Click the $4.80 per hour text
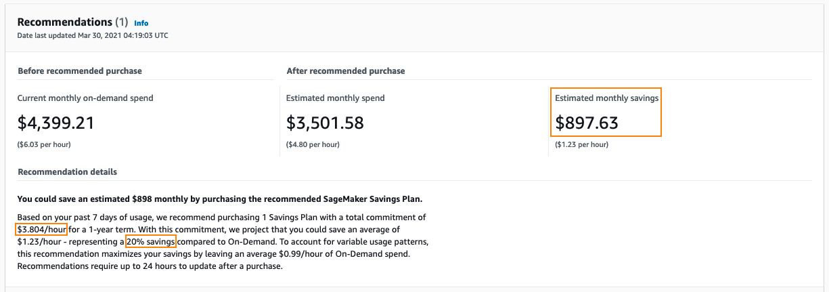The height and width of the screenshot is (292, 829). point(313,144)
